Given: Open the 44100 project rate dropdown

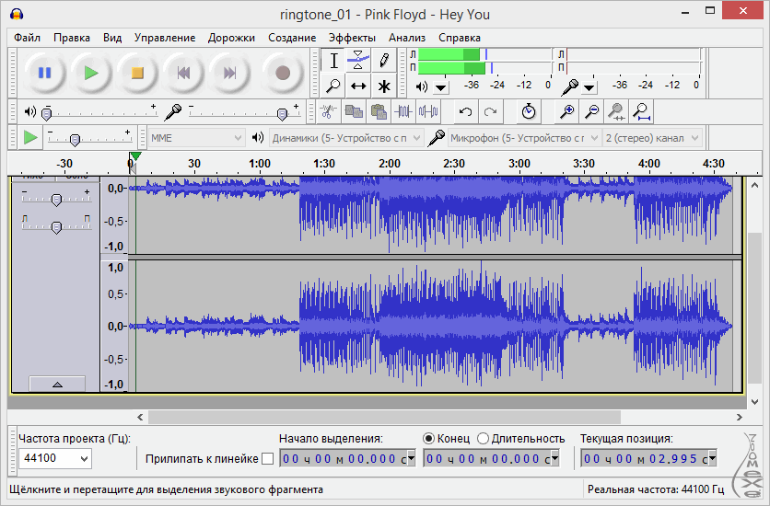Looking at the screenshot, I should [x=84, y=459].
